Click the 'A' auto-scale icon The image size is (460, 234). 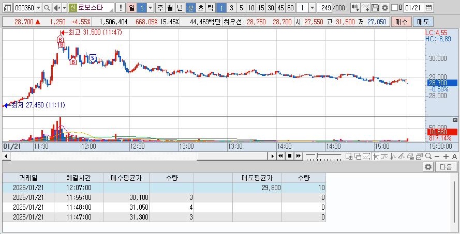tap(454, 157)
